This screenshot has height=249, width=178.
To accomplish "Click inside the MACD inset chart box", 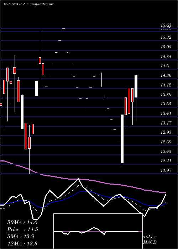I will [x=98, y=231].
